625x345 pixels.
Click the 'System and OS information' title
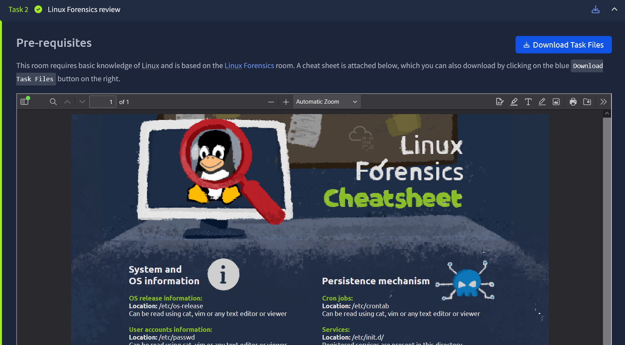point(164,275)
